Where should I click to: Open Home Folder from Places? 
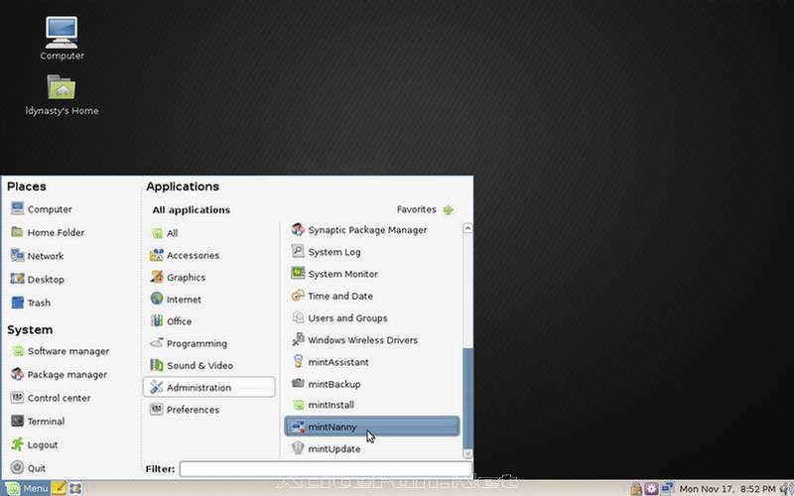[x=48, y=232]
